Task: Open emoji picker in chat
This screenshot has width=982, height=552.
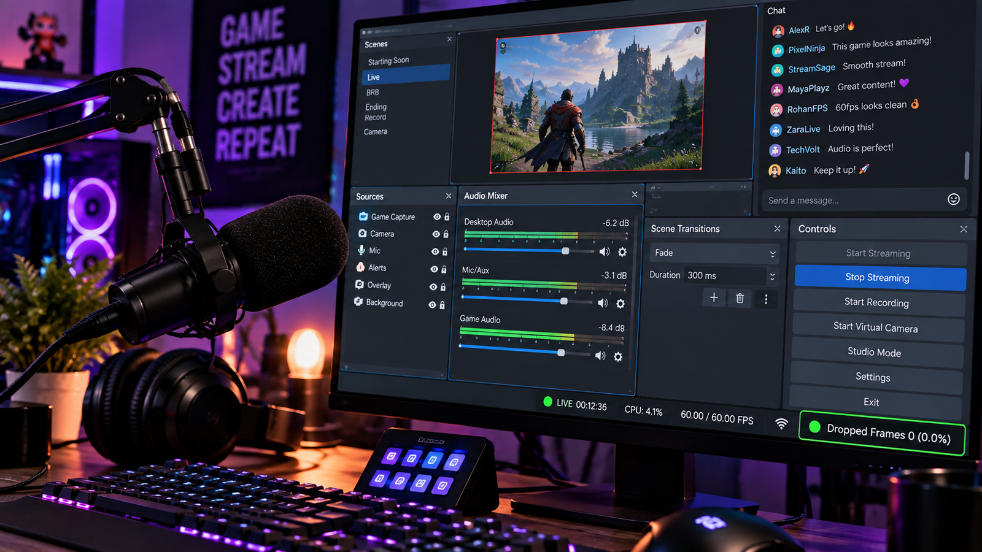Action: pos(953,199)
